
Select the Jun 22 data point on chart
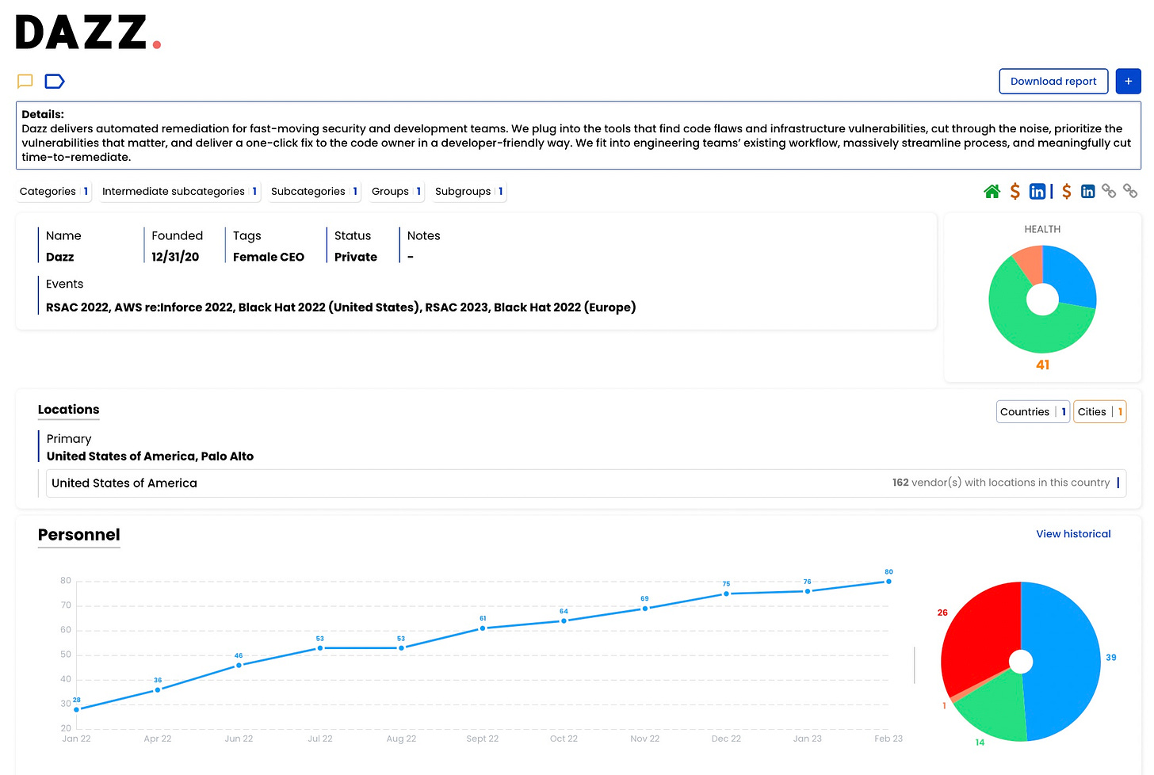point(239,665)
